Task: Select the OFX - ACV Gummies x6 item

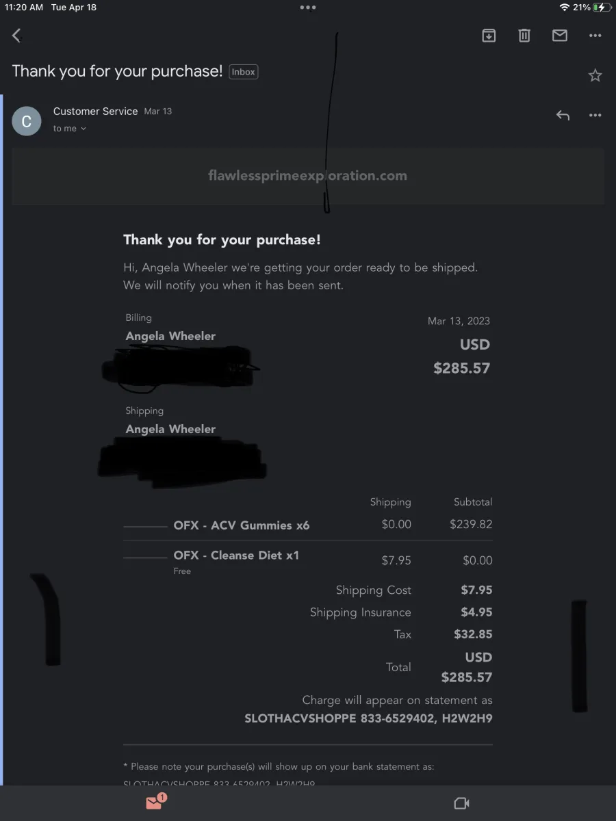Action: point(242,525)
